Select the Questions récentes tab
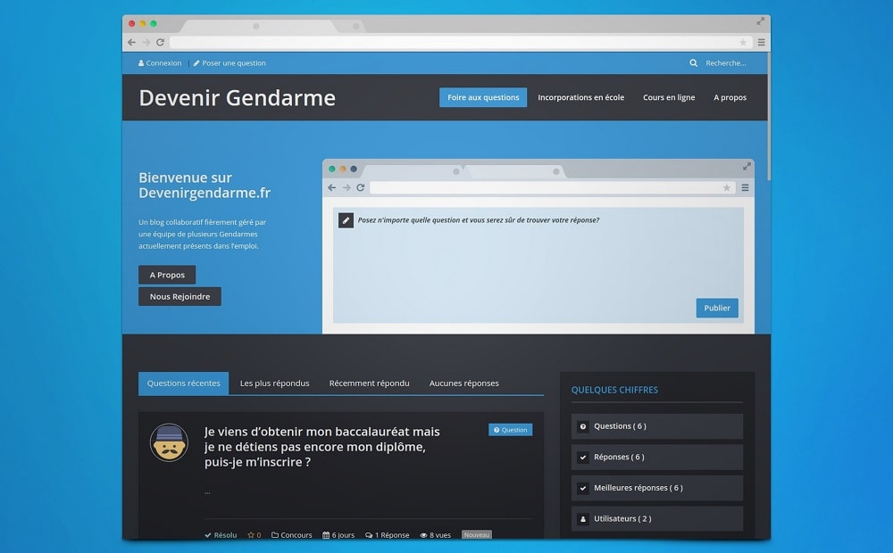 (x=183, y=383)
